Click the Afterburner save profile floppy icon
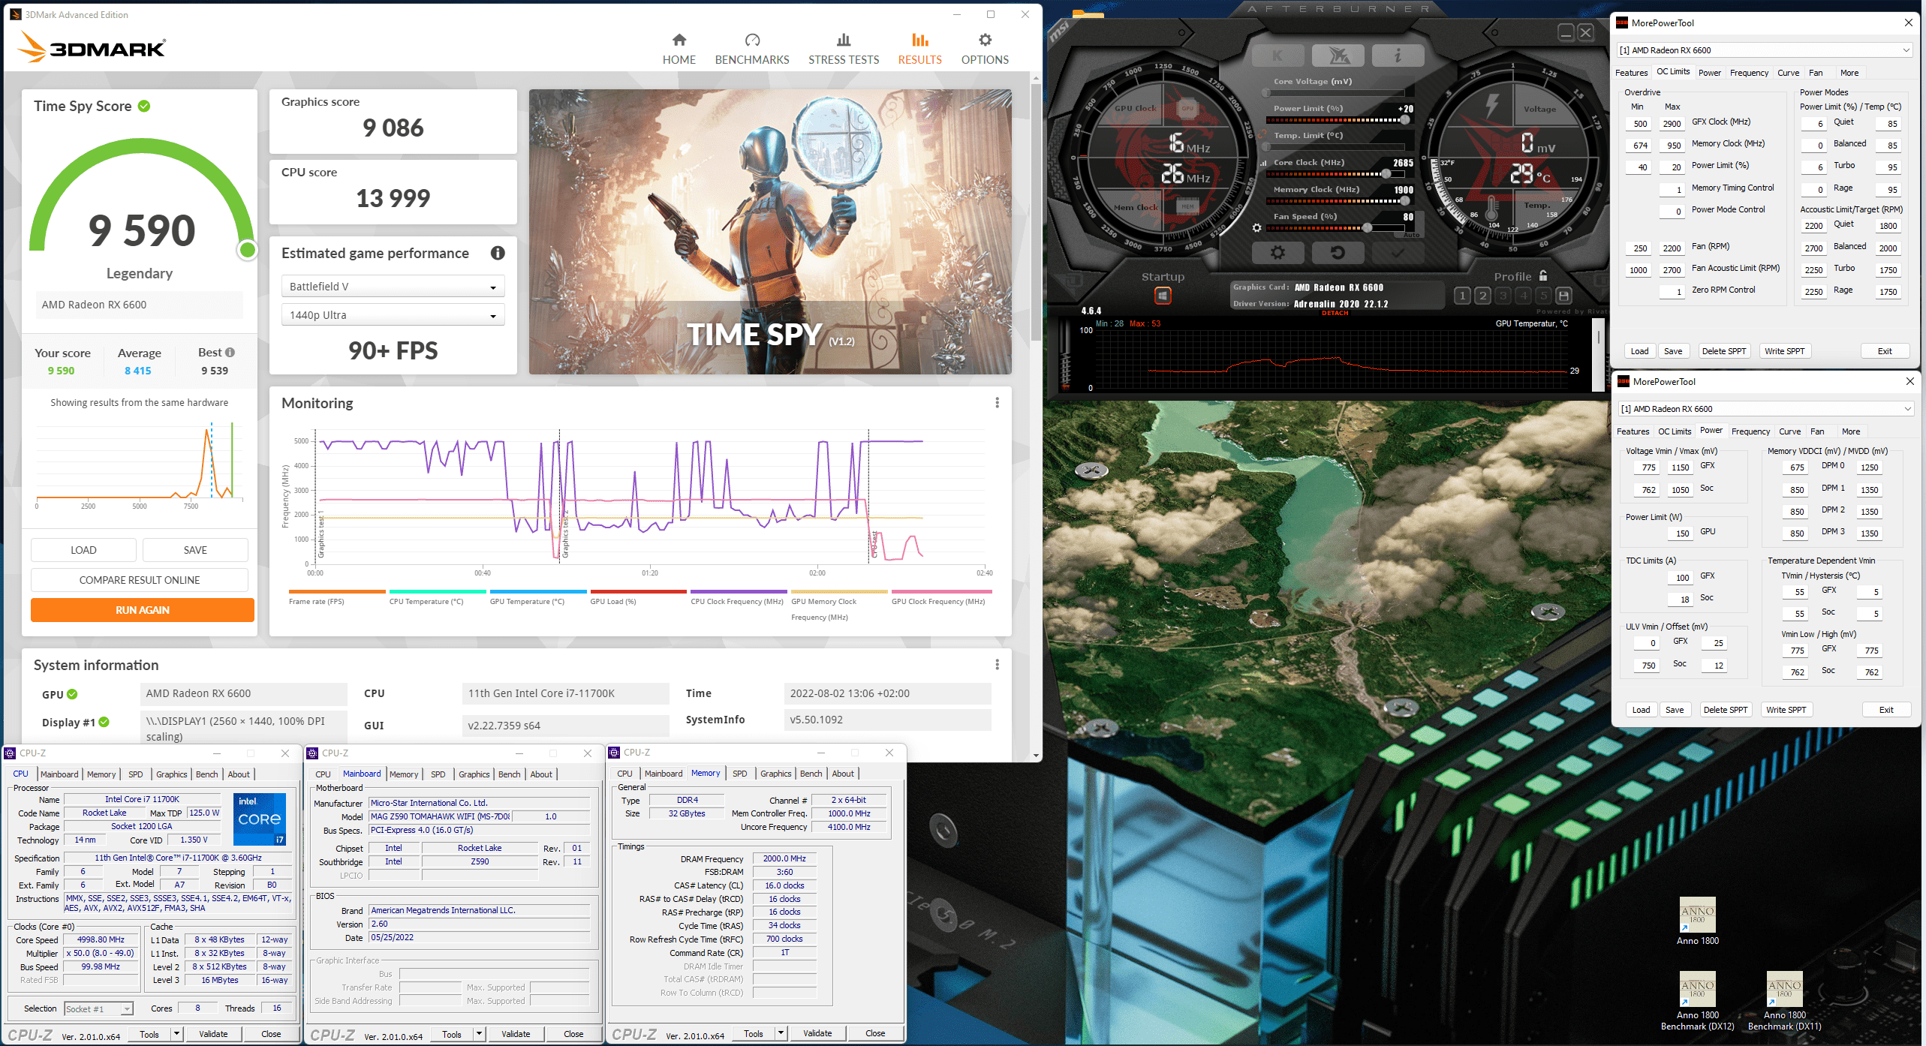 1563,296
